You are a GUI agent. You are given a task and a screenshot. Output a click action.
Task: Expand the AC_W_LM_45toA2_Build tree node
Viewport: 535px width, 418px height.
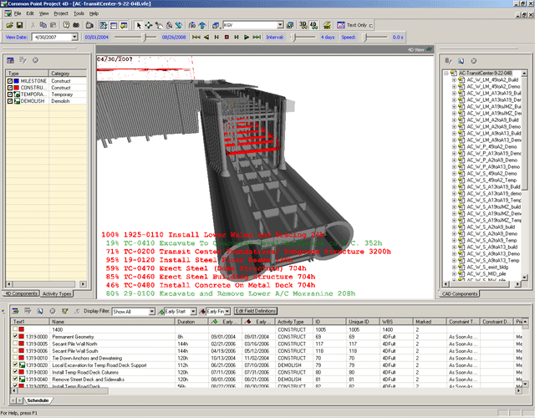454,80
